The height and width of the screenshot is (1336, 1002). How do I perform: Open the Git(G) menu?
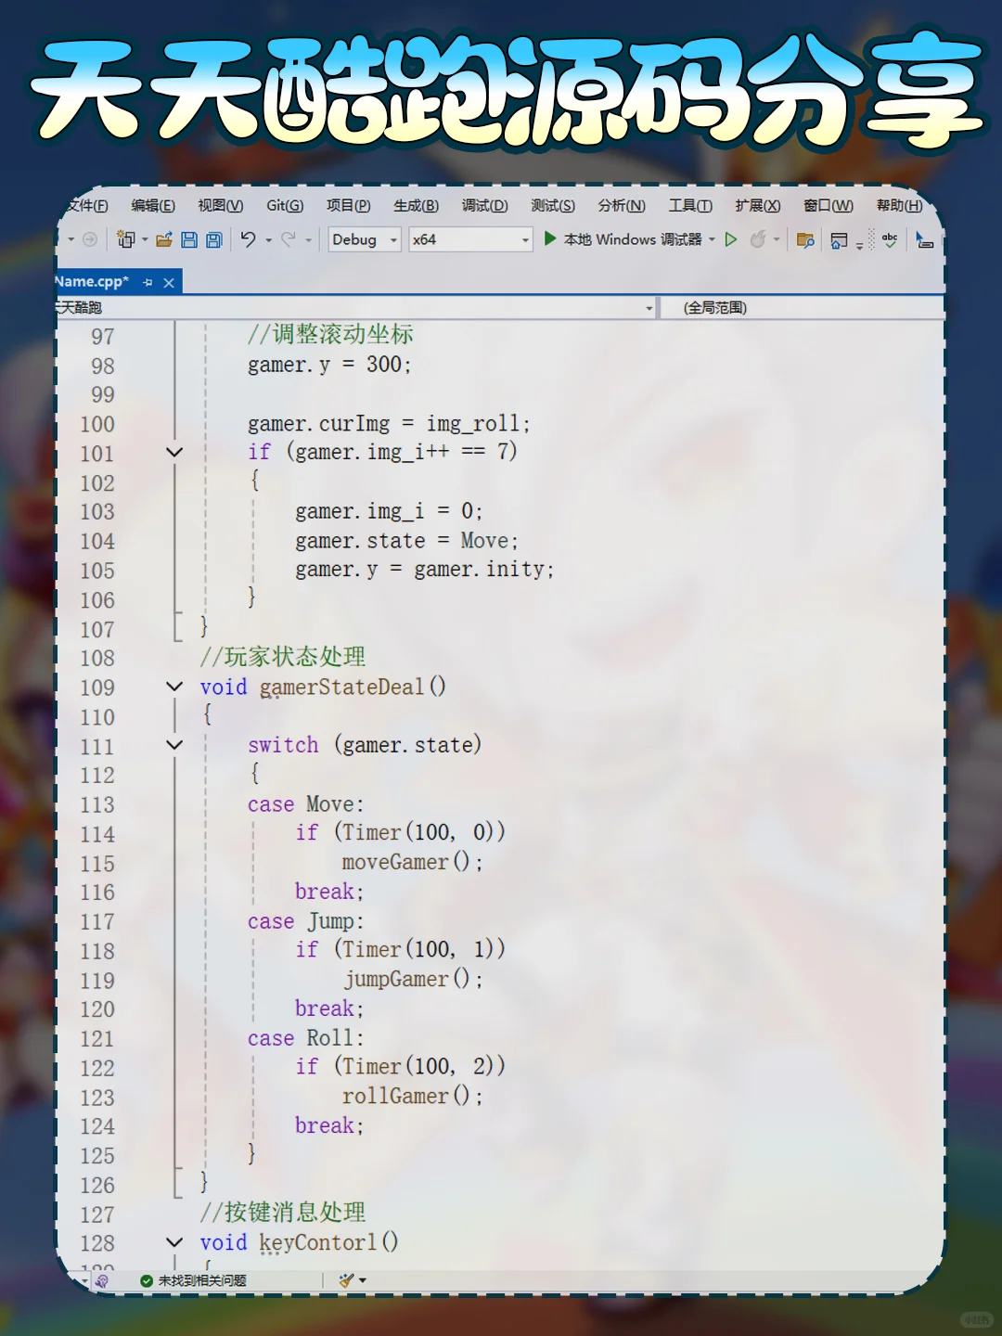pyautogui.click(x=285, y=206)
